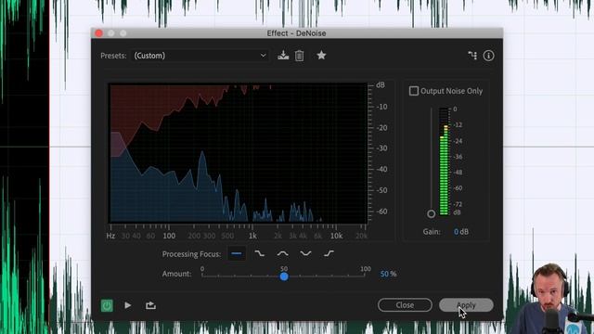Click the 10k label on frequency axis
The width and height of the screenshot is (594, 334).
336,236
